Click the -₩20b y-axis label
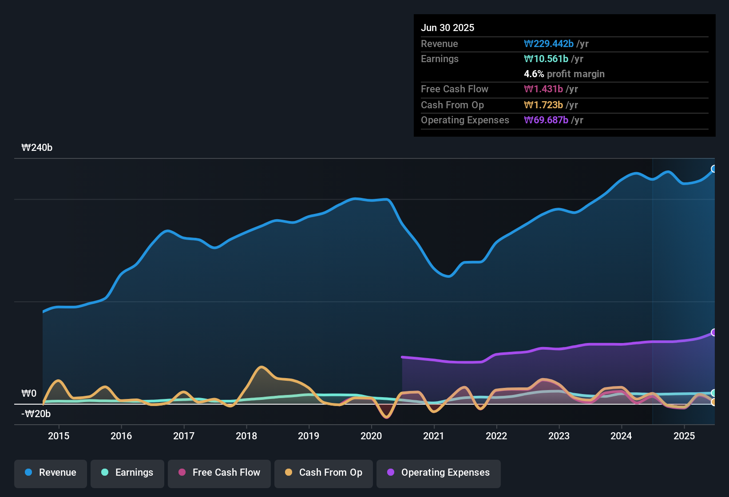Screen dimensions: 729x497 [36, 414]
